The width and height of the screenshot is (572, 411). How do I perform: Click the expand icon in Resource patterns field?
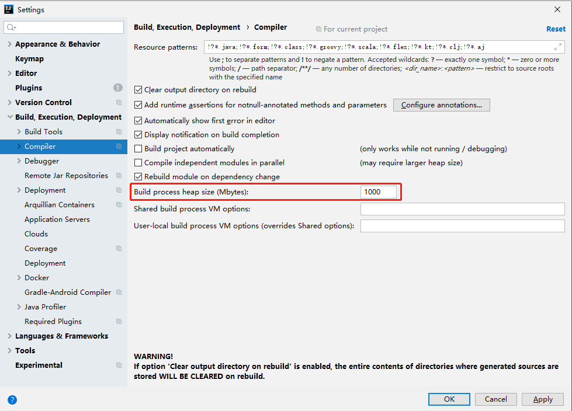pos(558,47)
